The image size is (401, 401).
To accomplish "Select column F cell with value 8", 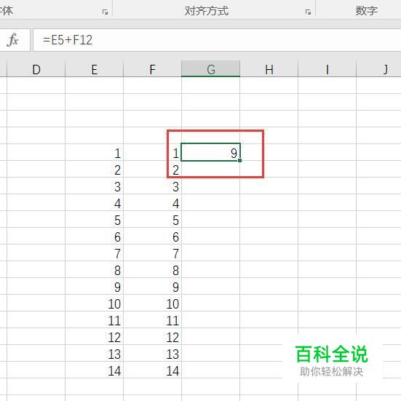I will [152, 269].
